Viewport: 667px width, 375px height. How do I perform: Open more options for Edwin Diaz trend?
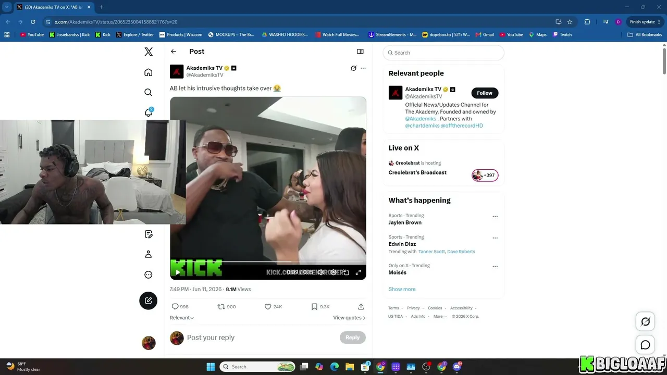pyautogui.click(x=495, y=238)
